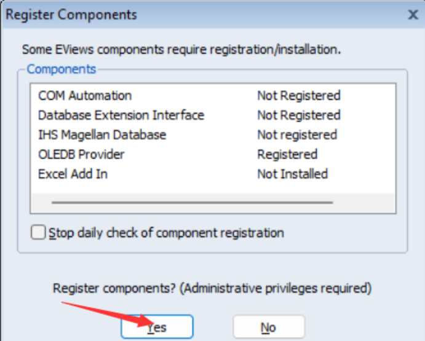Click the components list horizontal scrollbar

192,202
